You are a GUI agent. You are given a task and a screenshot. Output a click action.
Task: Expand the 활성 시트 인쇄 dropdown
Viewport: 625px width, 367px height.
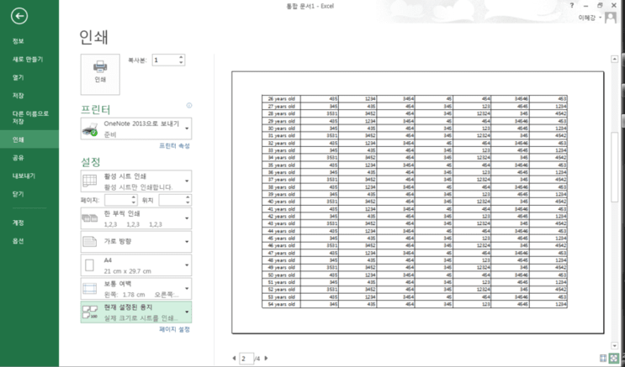coord(136,181)
